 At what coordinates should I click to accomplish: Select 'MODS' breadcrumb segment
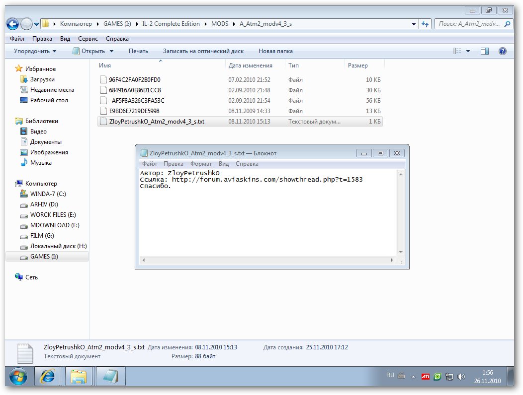219,24
